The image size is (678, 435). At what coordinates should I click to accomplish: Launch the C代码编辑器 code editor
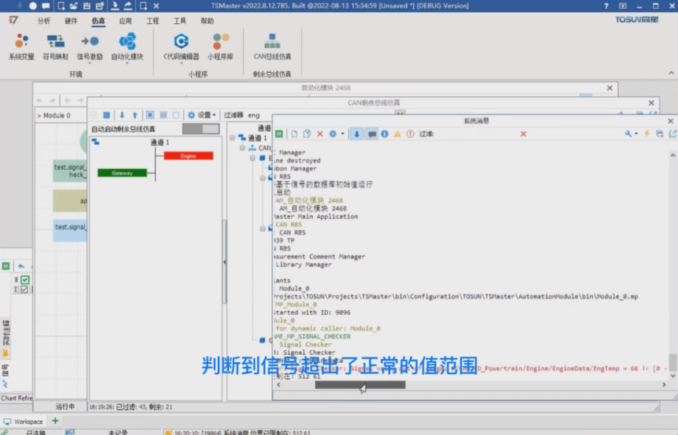tap(181, 47)
